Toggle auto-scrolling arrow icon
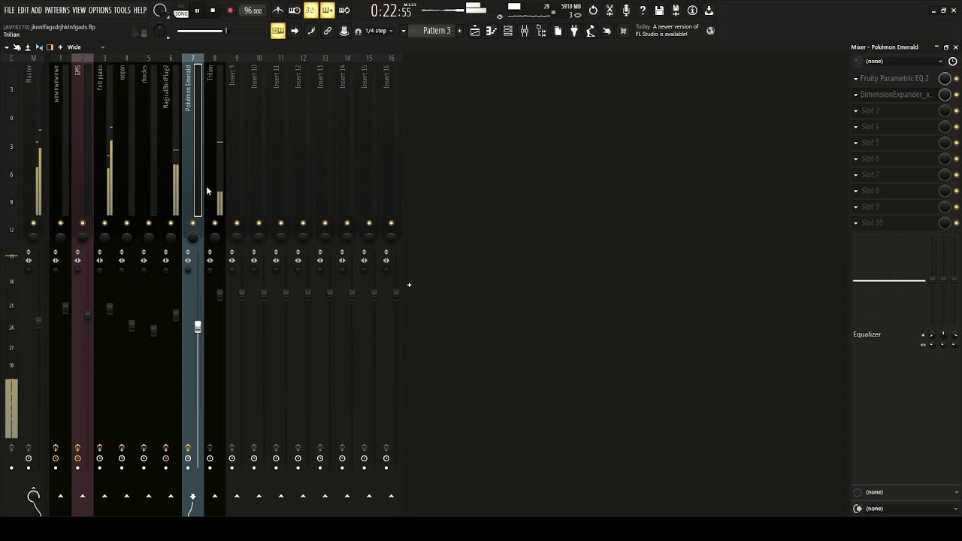This screenshot has height=541, width=962. point(295,31)
